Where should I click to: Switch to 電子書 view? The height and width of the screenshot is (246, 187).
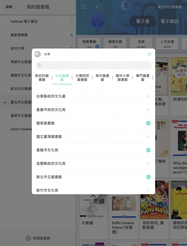(x=143, y=21)
